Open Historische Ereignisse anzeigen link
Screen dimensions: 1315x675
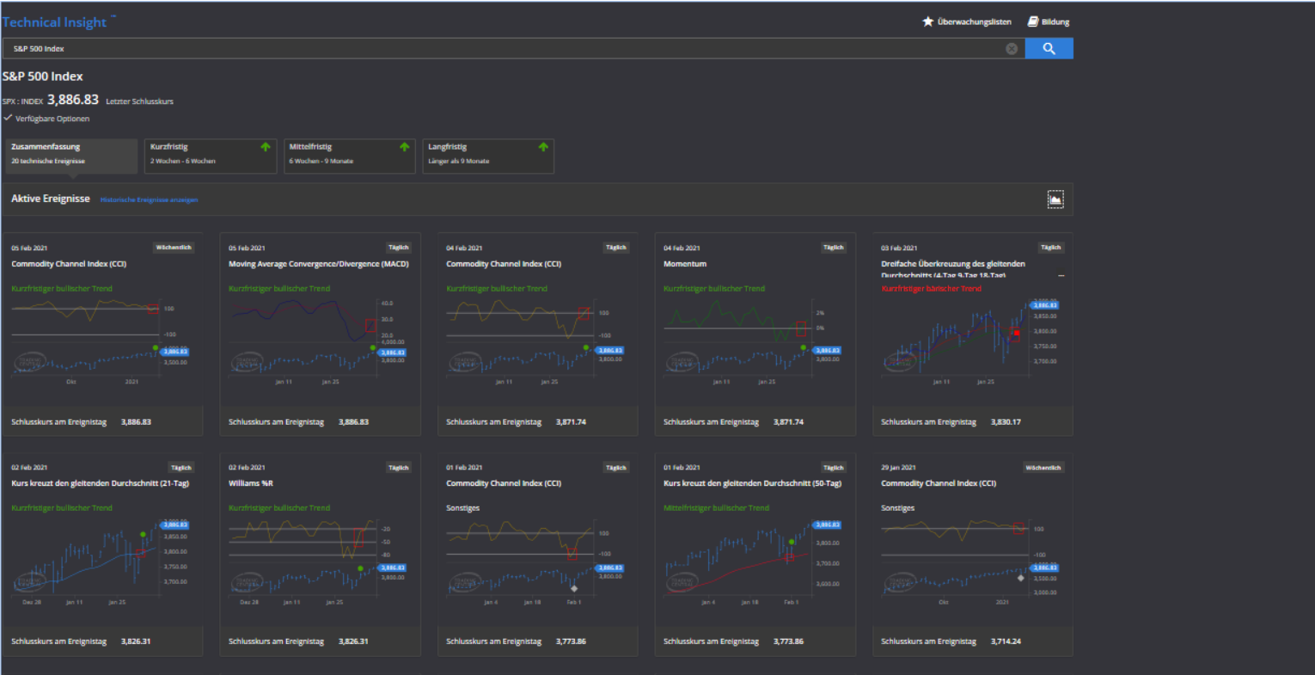(150, 199)
